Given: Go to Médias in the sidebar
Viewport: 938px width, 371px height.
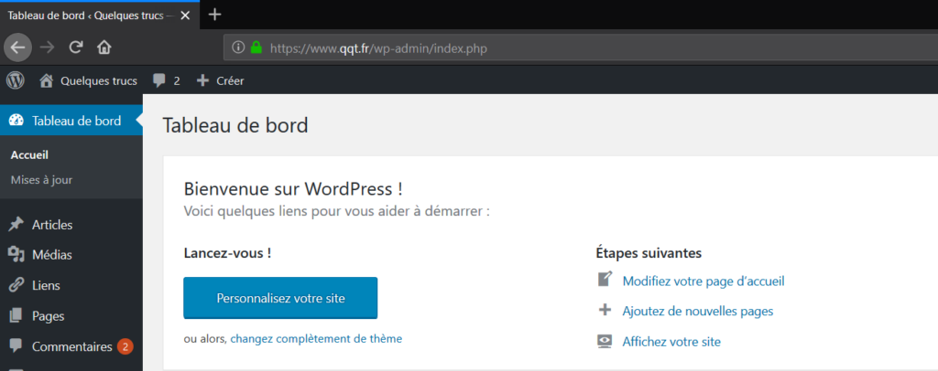Looking at the screenshot, I should pyautogui.click(x=51, y=255).
